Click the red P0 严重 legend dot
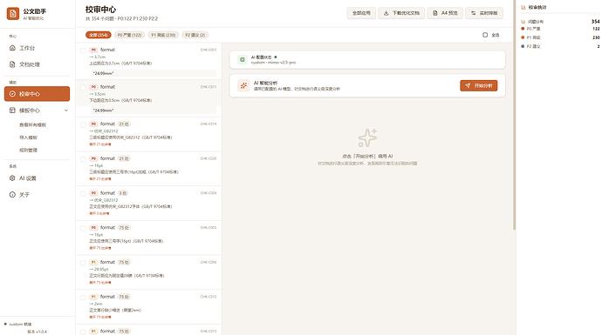602x335 pixels. 523,29
